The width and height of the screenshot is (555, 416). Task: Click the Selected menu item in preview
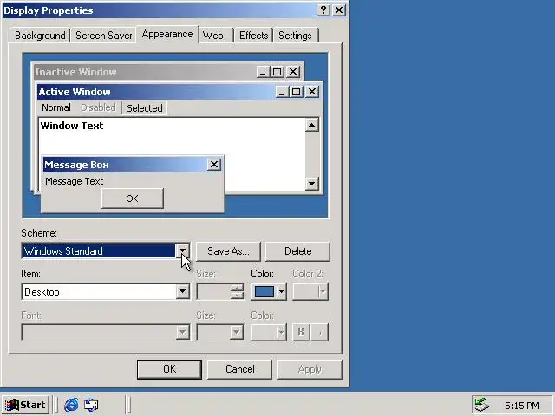[145, 107]
